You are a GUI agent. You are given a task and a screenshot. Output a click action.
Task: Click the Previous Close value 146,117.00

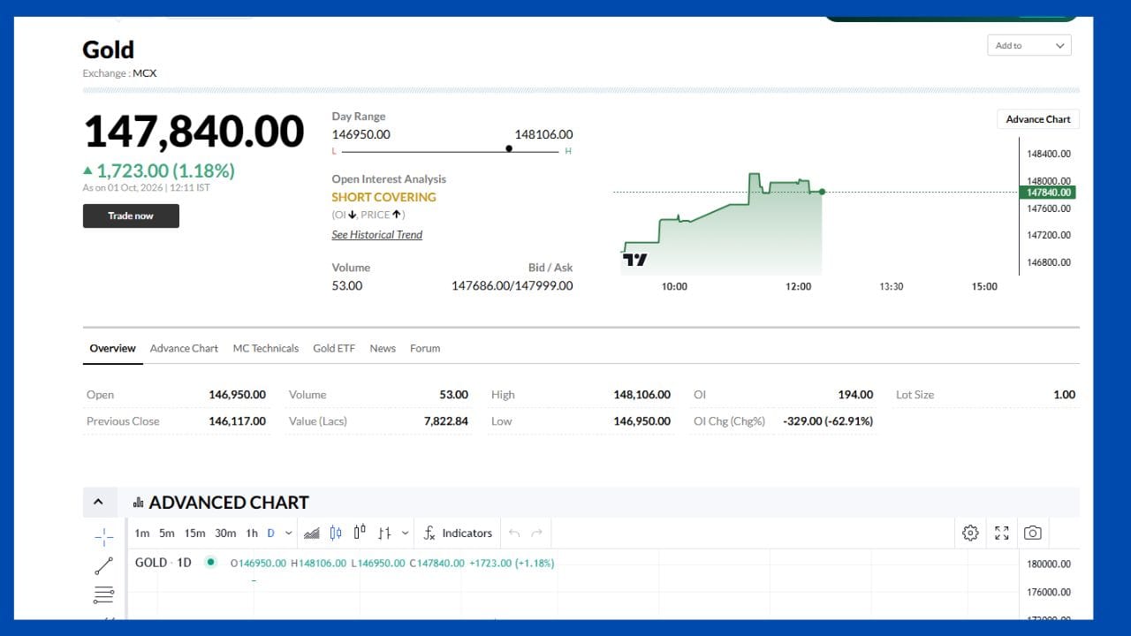point(237,420)
